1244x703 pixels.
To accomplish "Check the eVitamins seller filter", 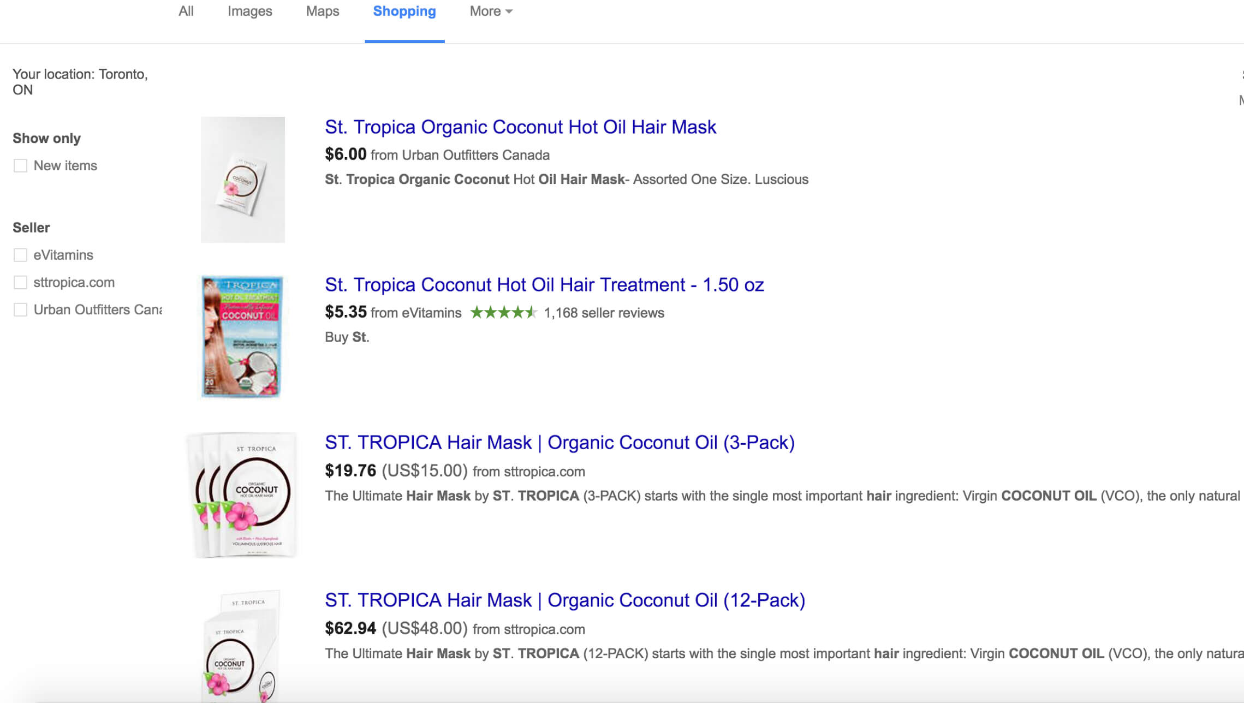I will point(21,254).
